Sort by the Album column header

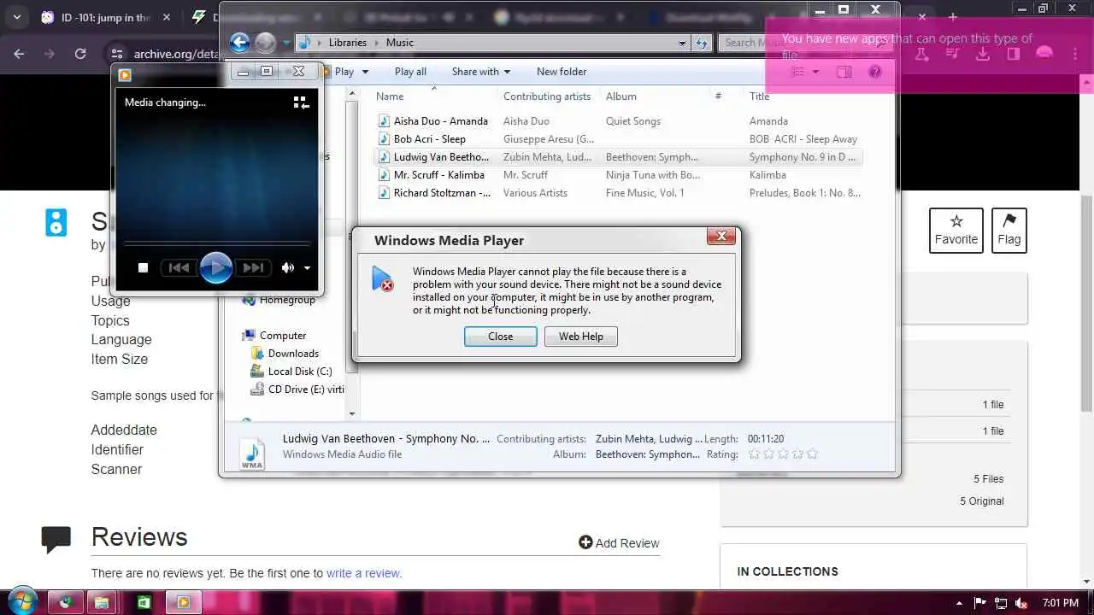[x=621, y=97]
